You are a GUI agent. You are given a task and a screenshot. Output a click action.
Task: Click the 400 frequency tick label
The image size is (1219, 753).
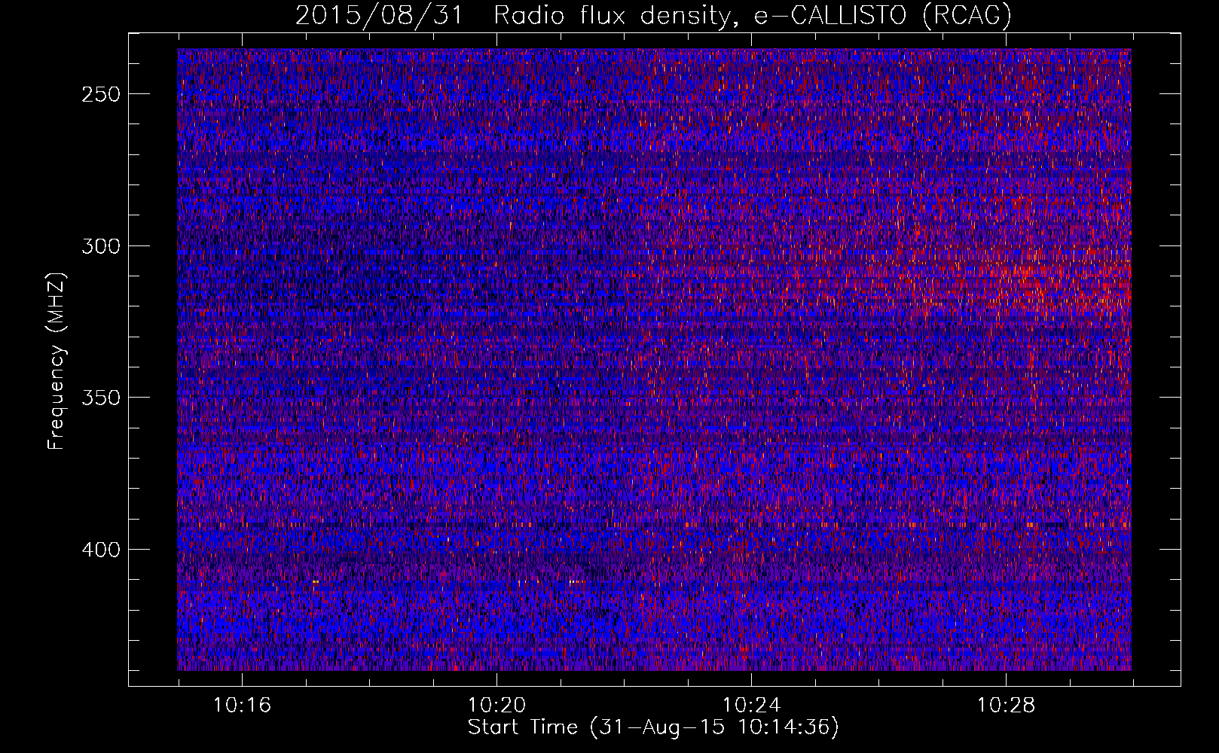101,550
